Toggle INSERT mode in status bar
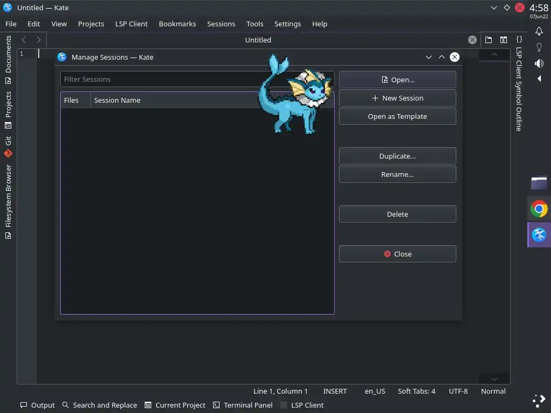The height and width of the screenshot is (413, 551). (335, 391)
